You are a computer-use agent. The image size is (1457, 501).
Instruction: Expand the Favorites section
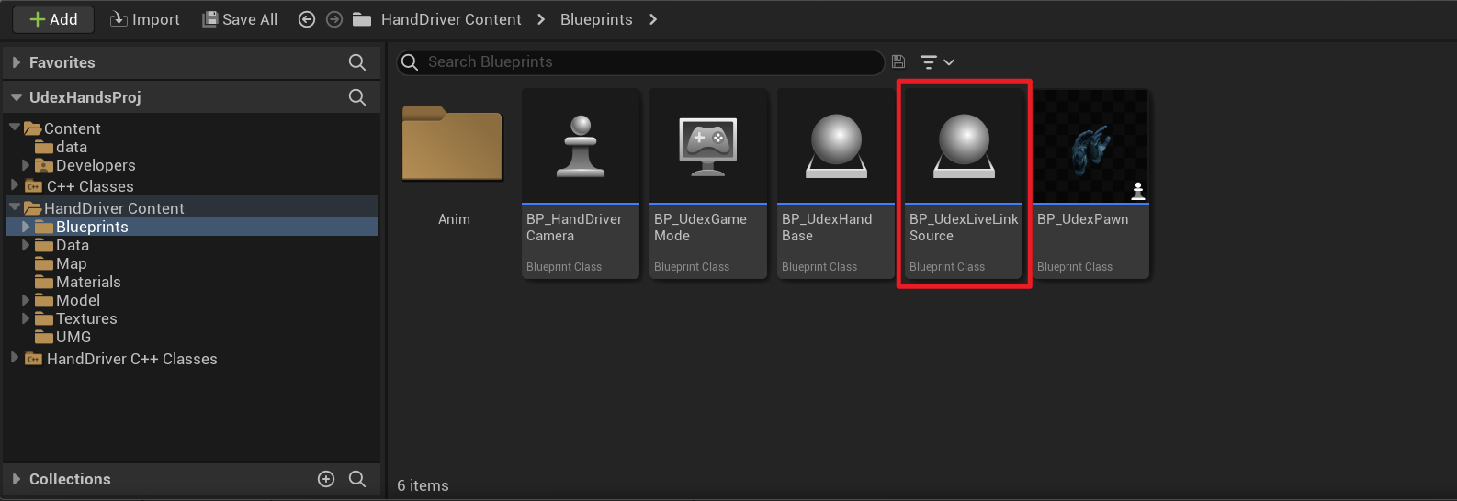[17, 62]
